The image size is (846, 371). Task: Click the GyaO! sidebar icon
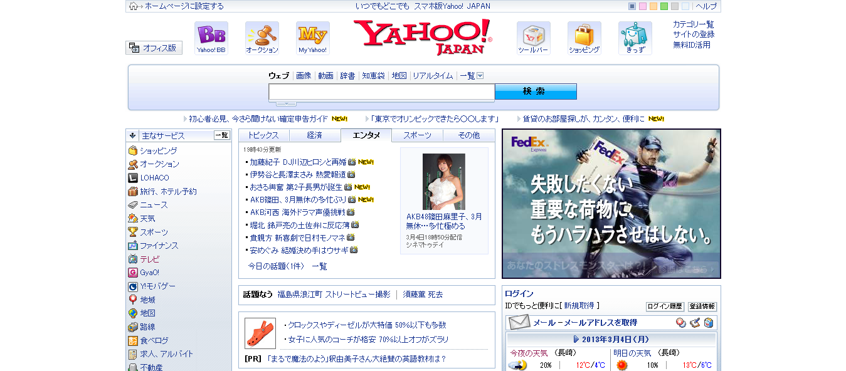tap(133, 273)
